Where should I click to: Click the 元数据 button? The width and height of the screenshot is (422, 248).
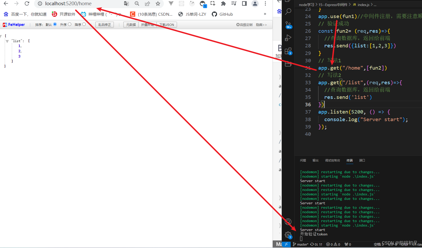131,25
